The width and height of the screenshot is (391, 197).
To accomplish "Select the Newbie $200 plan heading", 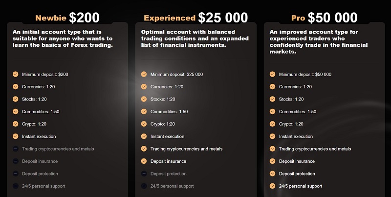I will click(x=67, y=18).
